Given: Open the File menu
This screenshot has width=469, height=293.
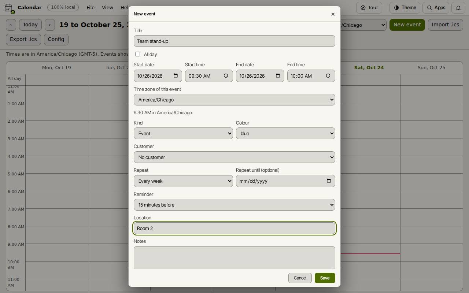Looking at the screenshot, I should (x=91, y=8).
